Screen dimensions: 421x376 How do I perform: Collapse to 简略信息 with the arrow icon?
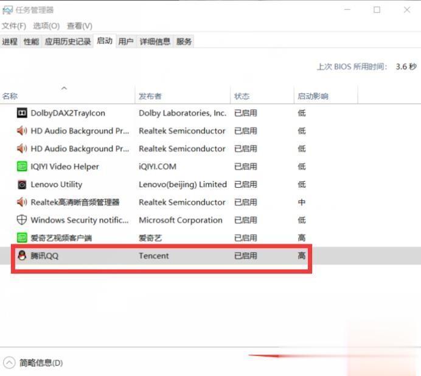click(x=9, y=363)
